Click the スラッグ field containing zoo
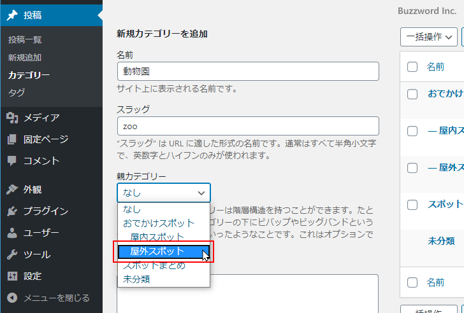 (248, 126)
